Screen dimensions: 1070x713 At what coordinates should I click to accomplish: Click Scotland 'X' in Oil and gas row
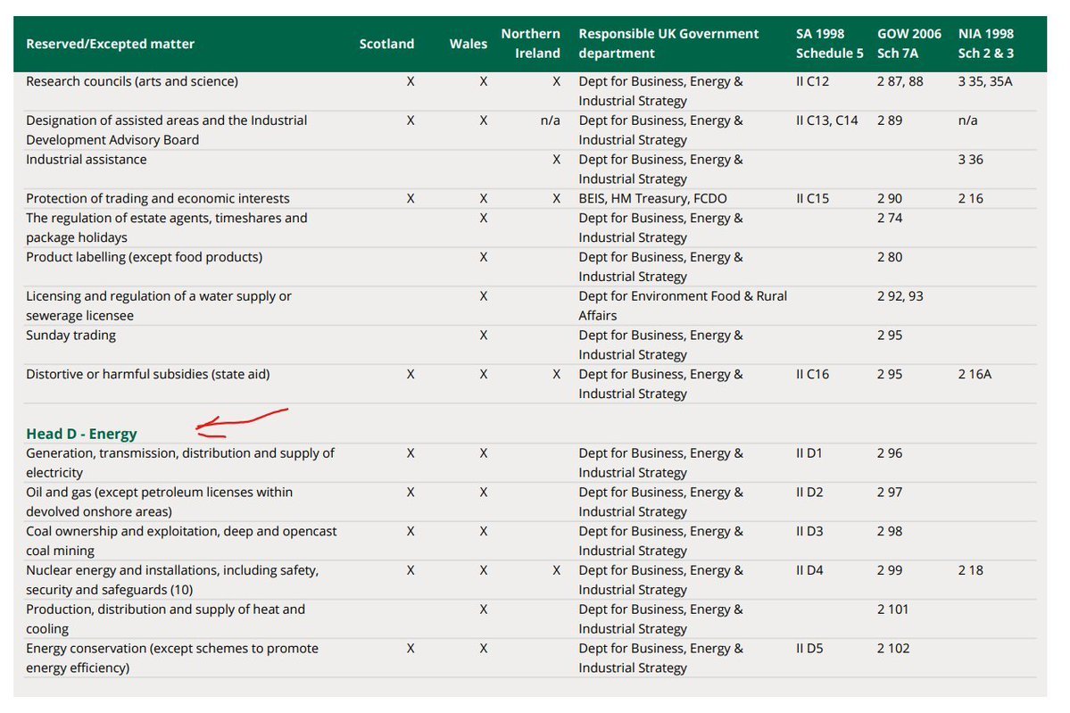coord(411,492)
